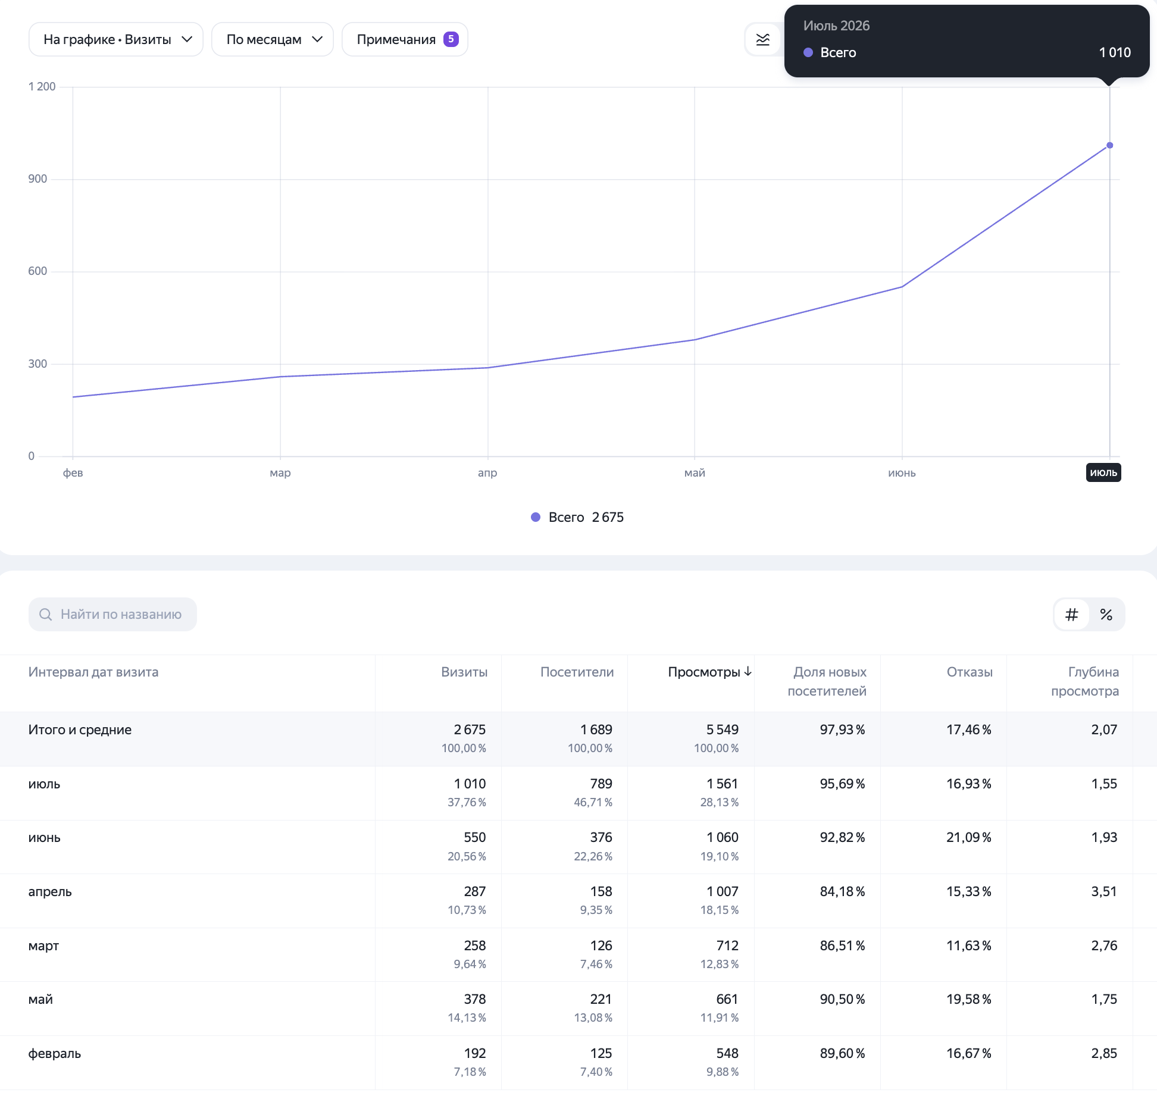Click the Просмотры sort arrow icon
1157x1102 pixels.
tap(748, 671)
